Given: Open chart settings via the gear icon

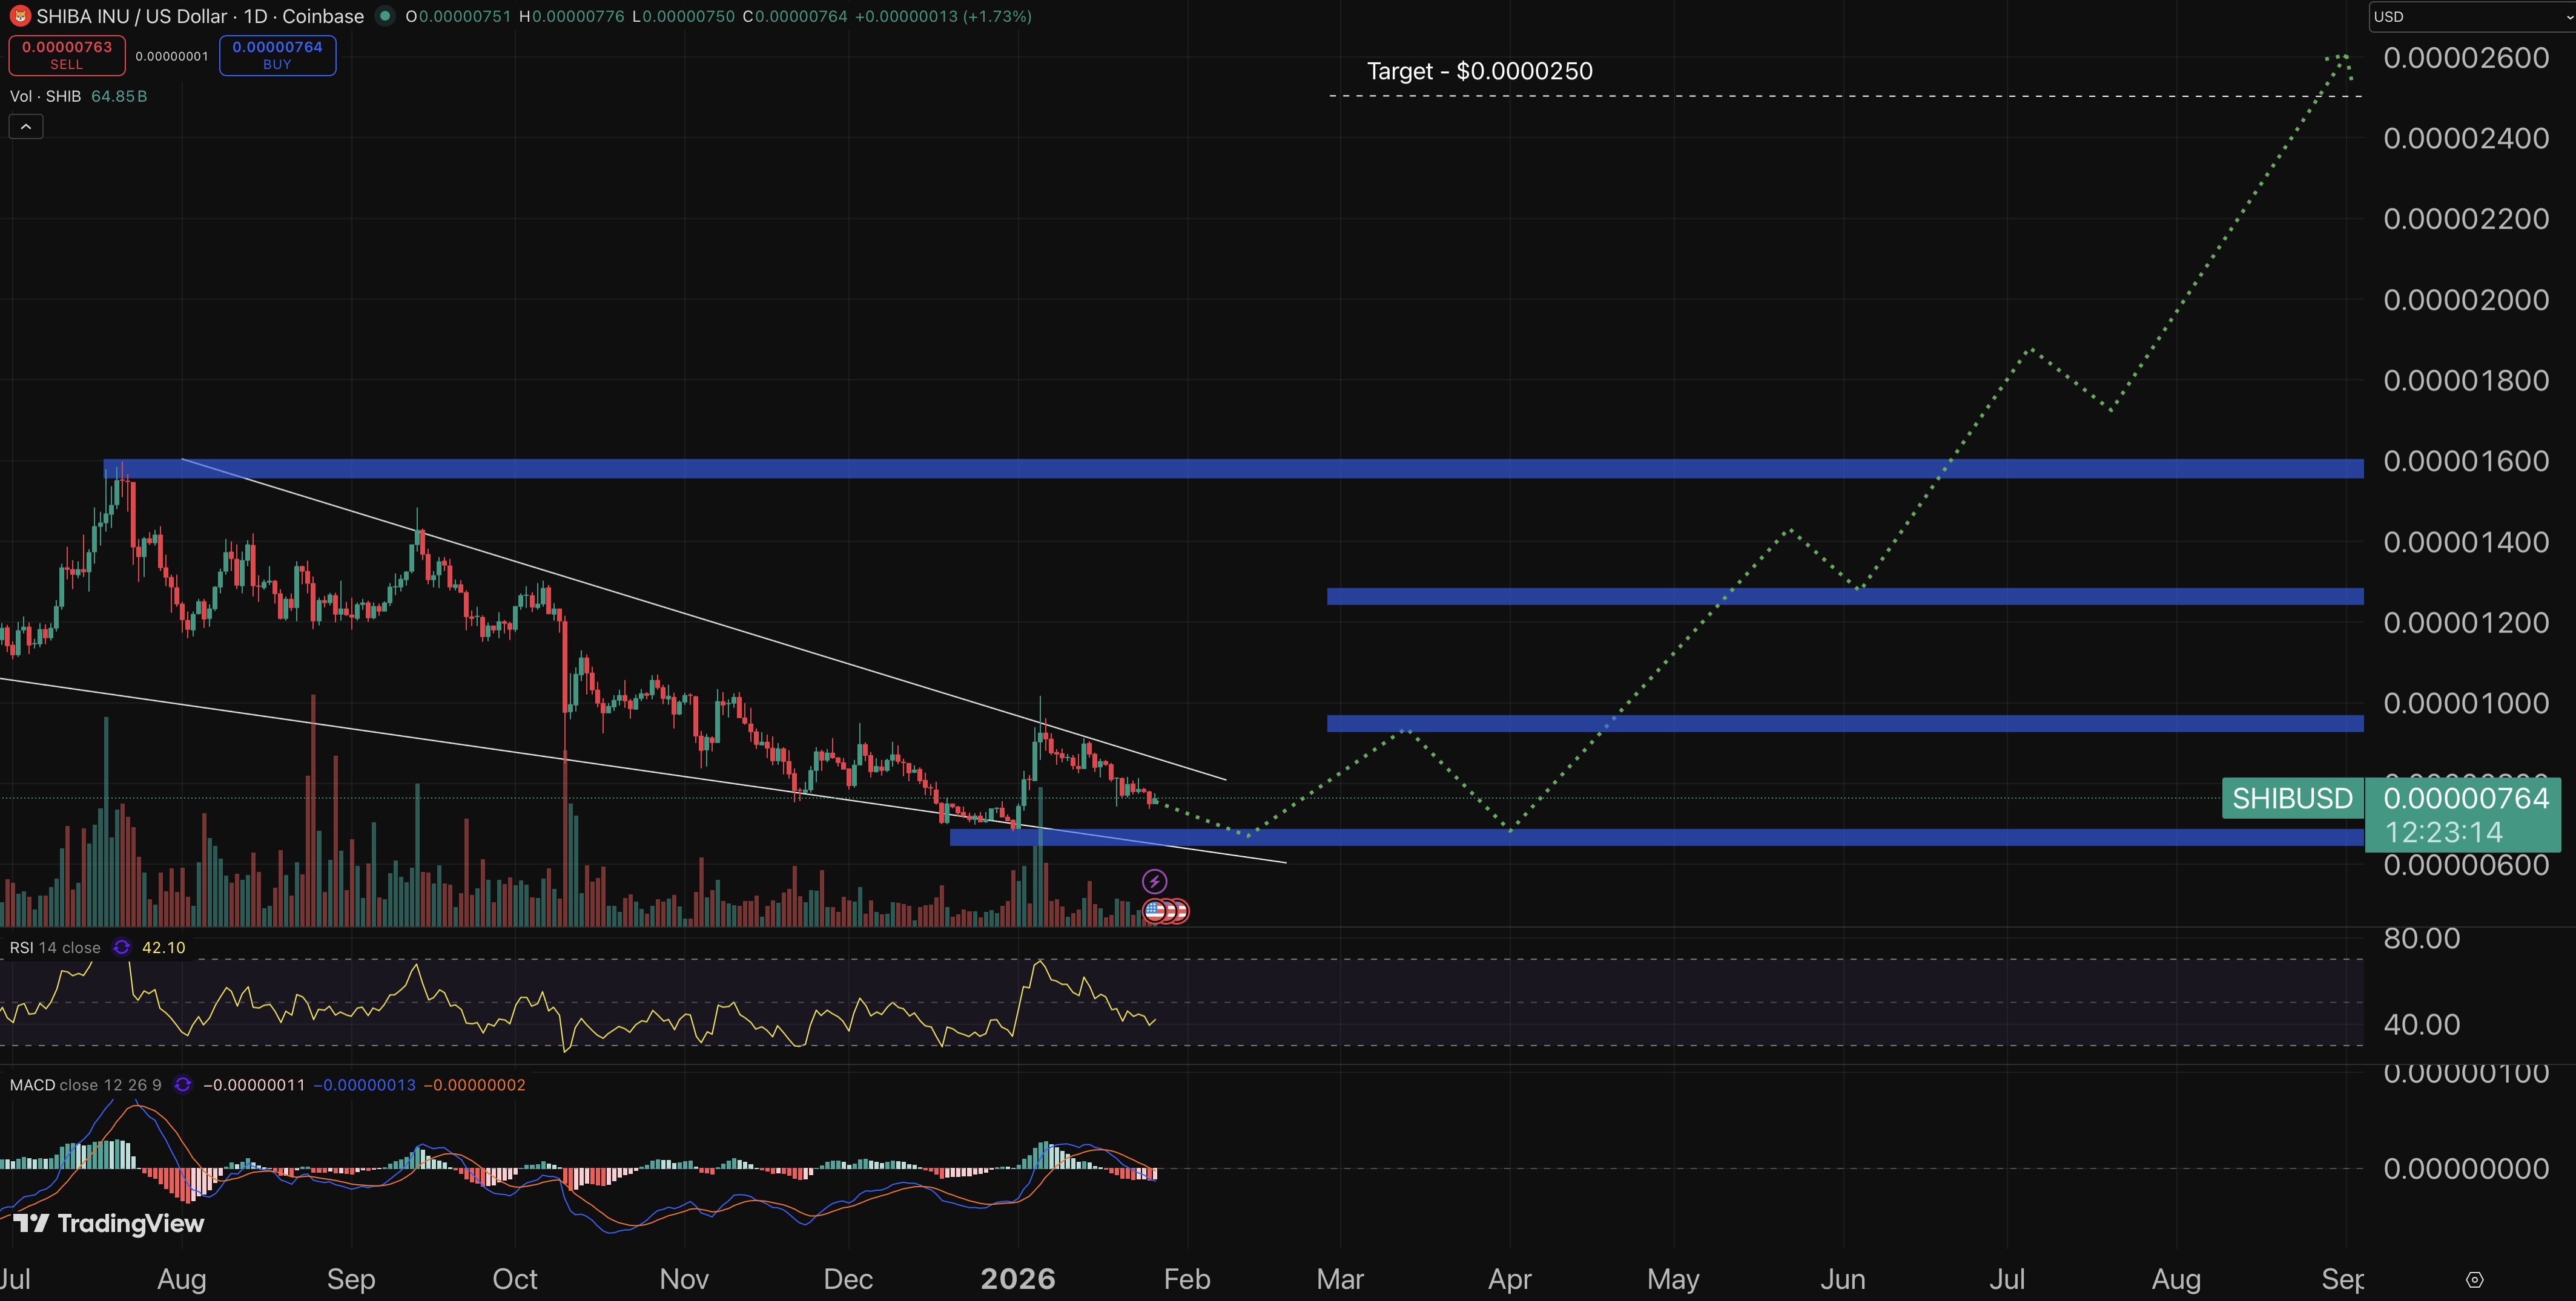Looking at the screenshot, I should point(2476,1279).
